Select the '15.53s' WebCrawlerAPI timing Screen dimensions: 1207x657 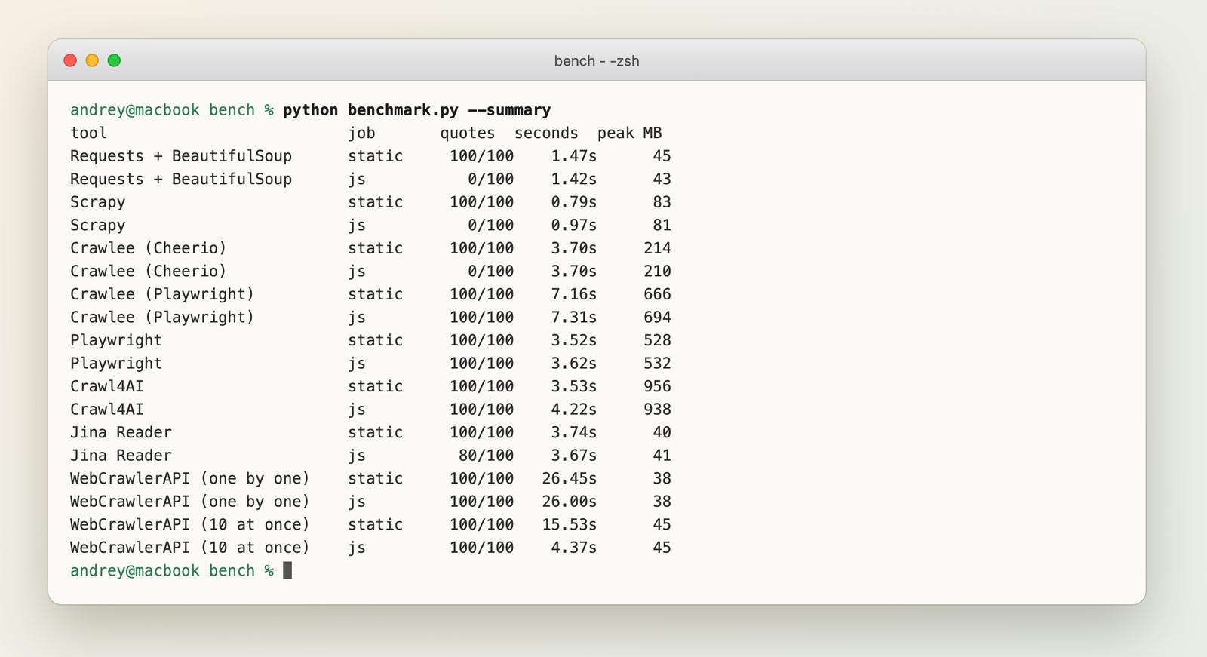[x=569, y=524]
